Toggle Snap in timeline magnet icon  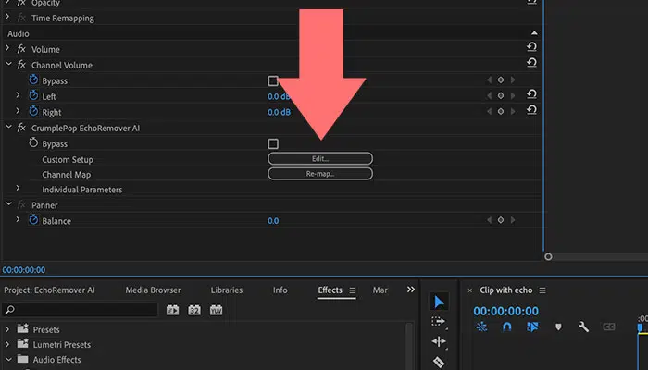tap(506, 327)
